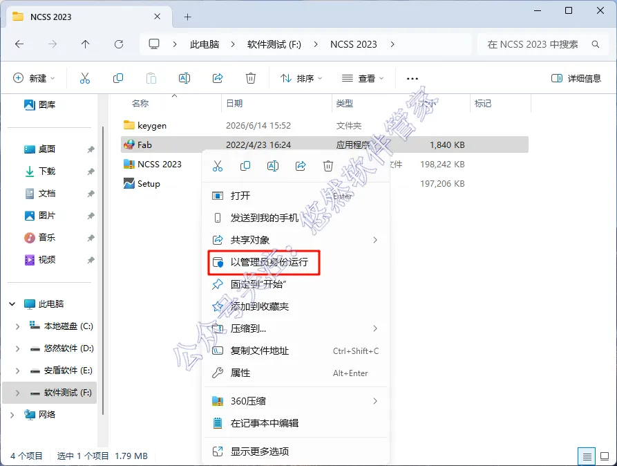The height and width of the screenshot is (466, 617).
Task: Sort by the 日期 column header
Action: point(234,103)
